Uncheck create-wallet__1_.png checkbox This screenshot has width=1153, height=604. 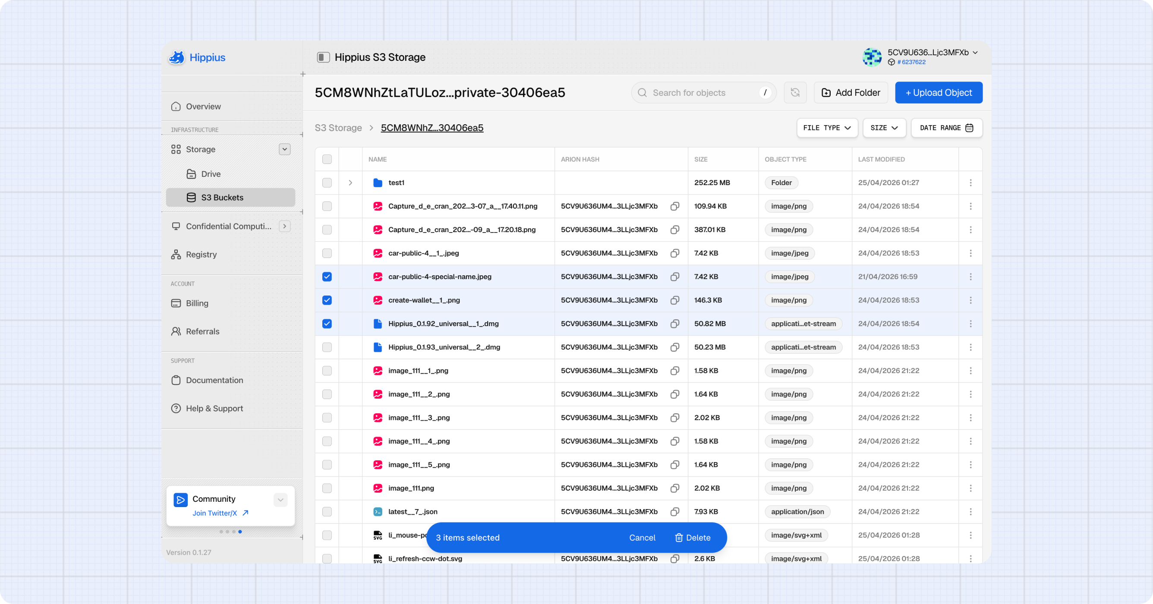[x=327, y=300]
